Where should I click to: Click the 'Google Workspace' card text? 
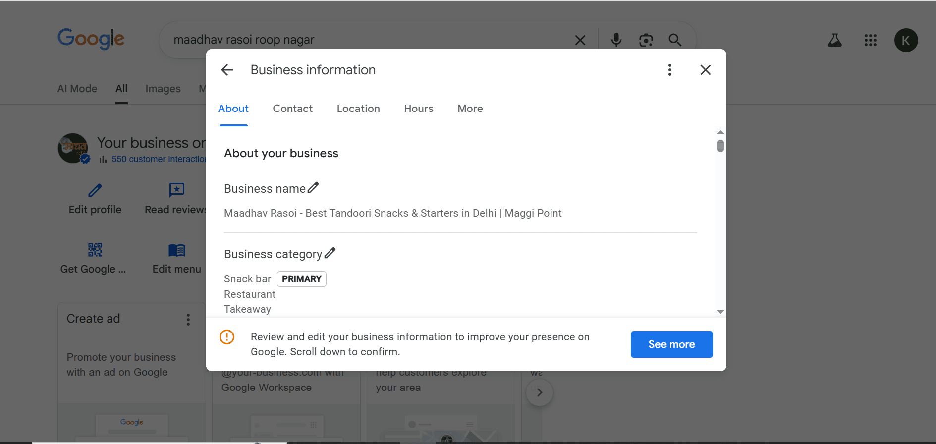267,388
